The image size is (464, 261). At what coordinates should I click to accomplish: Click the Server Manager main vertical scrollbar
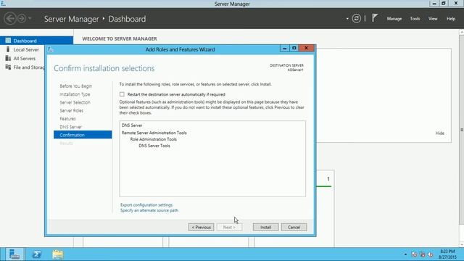pos(462,130)
